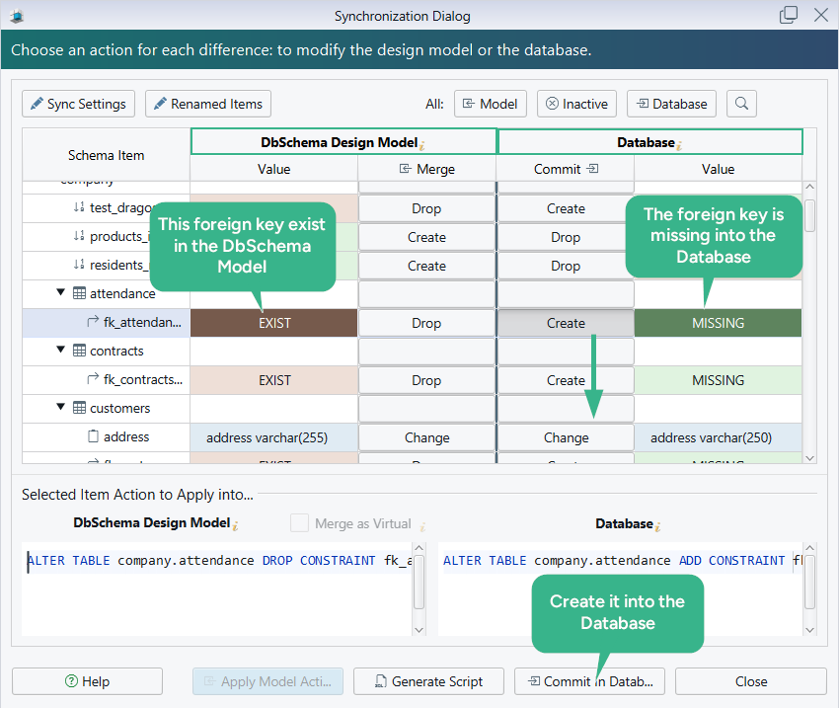The image size is (839, 708).
Task: Click Apply Model Acti... button
Action: point(267,681)
